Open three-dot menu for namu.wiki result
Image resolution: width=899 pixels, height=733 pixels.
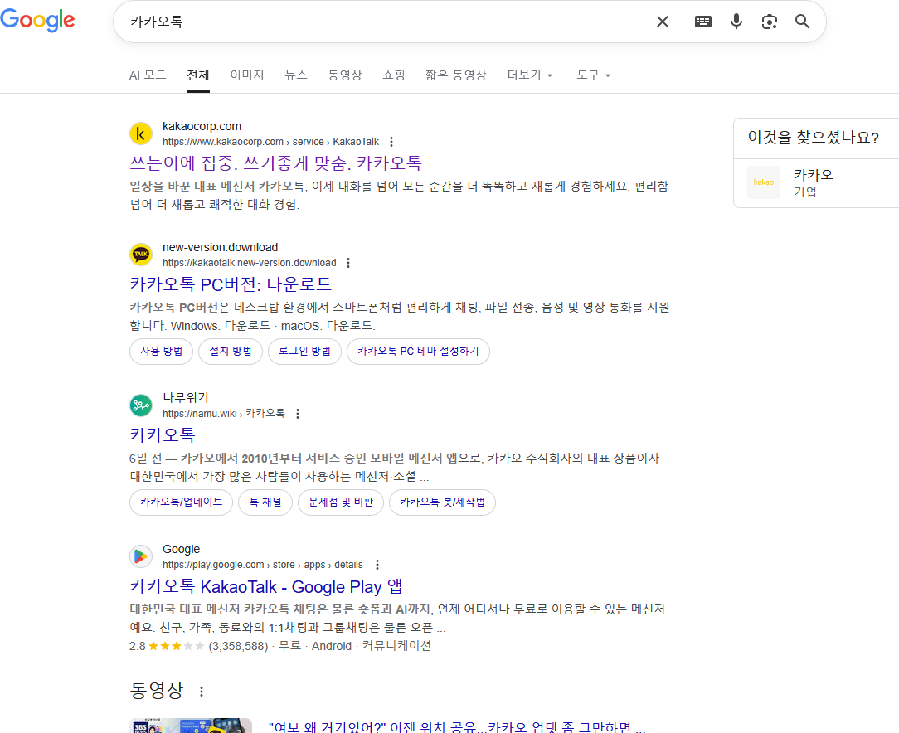(x=298, y=414)
